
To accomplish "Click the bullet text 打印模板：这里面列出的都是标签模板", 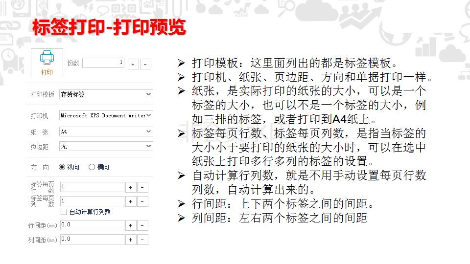I will (295, 63).
